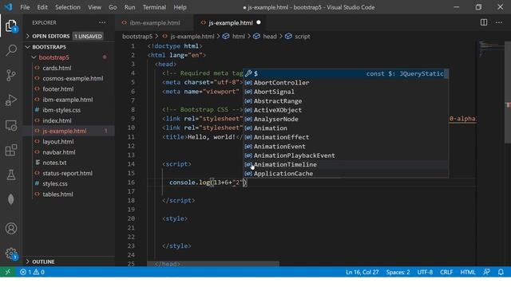Open the Search view in activity bar

(x=11, y=50)
